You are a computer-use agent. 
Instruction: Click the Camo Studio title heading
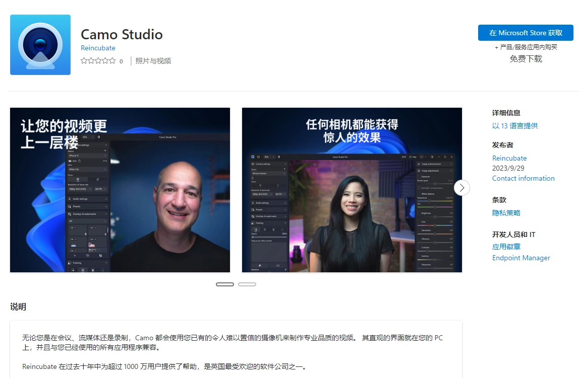(122, 34)
